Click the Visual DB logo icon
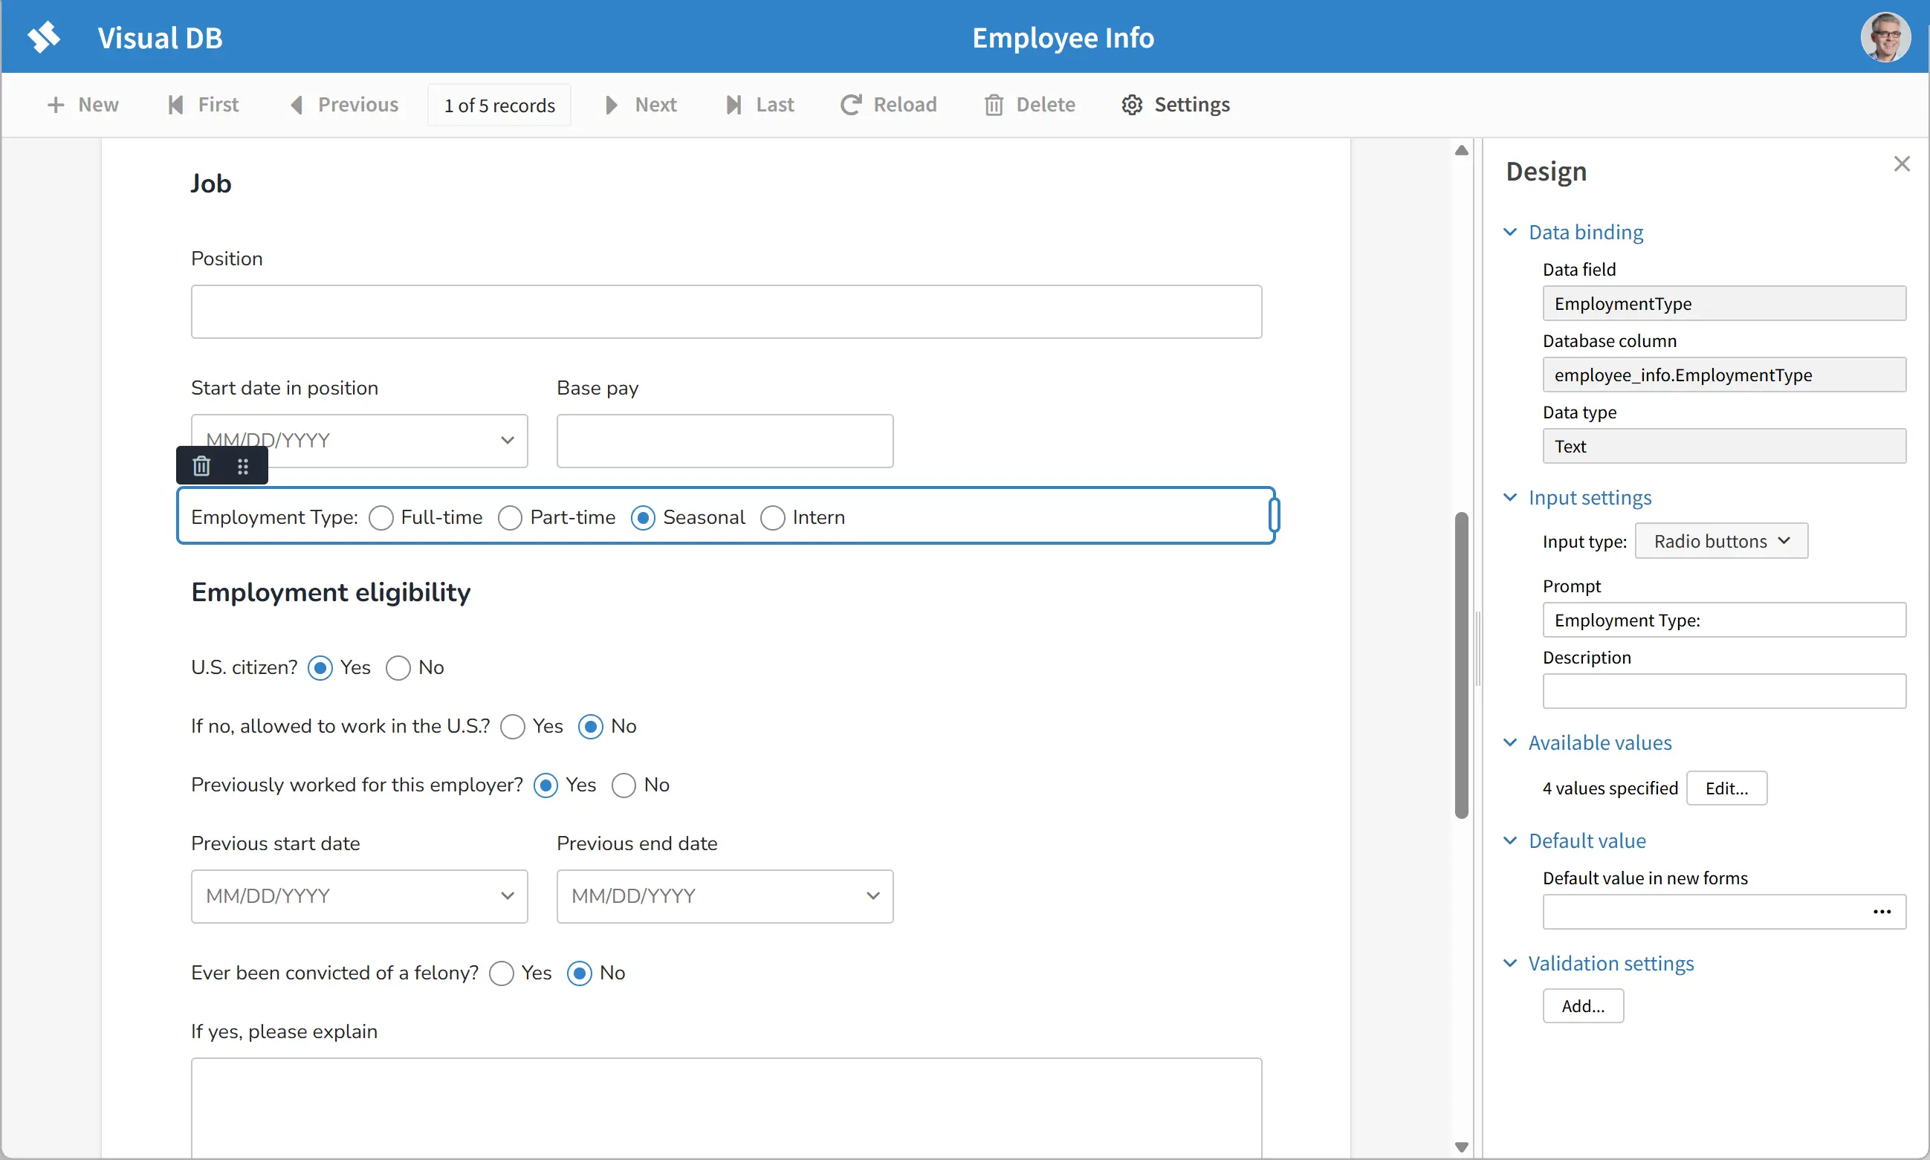The width and height of the screenshot is (1930, 1160). click(45, 36)
